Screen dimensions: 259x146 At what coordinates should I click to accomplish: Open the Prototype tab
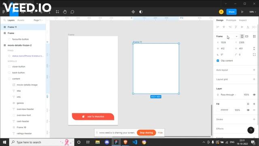click(x=231, y=20)
